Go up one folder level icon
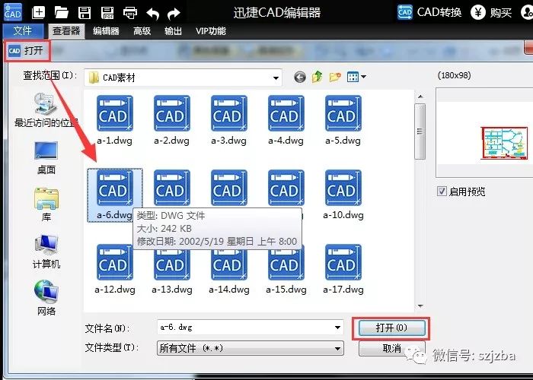Image resolution: width=533 pixels, height=380 pixels. [x=318, y=77]
